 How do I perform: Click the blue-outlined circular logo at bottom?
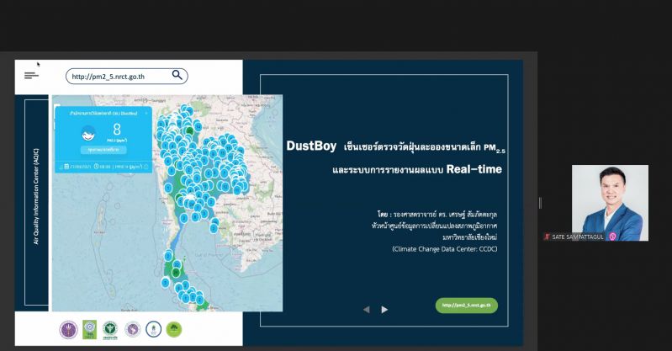pos(152,329)
